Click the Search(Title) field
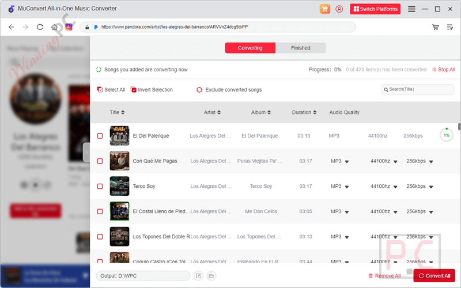 pyautogui.click(x=417, y=89)
